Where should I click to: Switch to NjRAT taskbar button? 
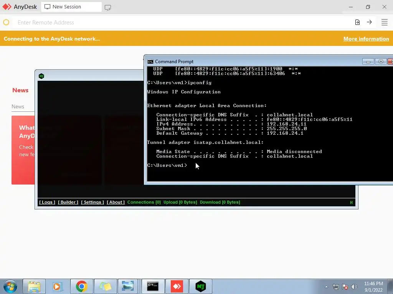201,286
